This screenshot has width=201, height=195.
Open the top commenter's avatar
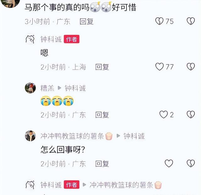(10, 3)
